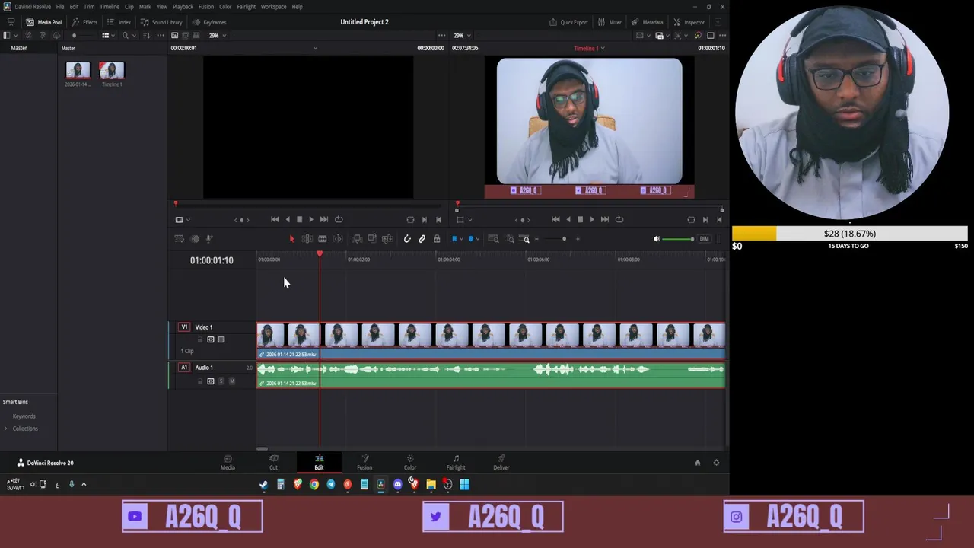Open the Inspector panel
Viewport: 974px width, 548px height.
coord(689,22)
